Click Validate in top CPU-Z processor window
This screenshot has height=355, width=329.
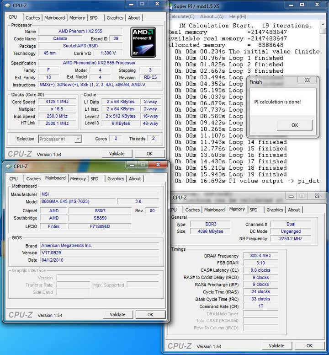(x=117, y=154)
